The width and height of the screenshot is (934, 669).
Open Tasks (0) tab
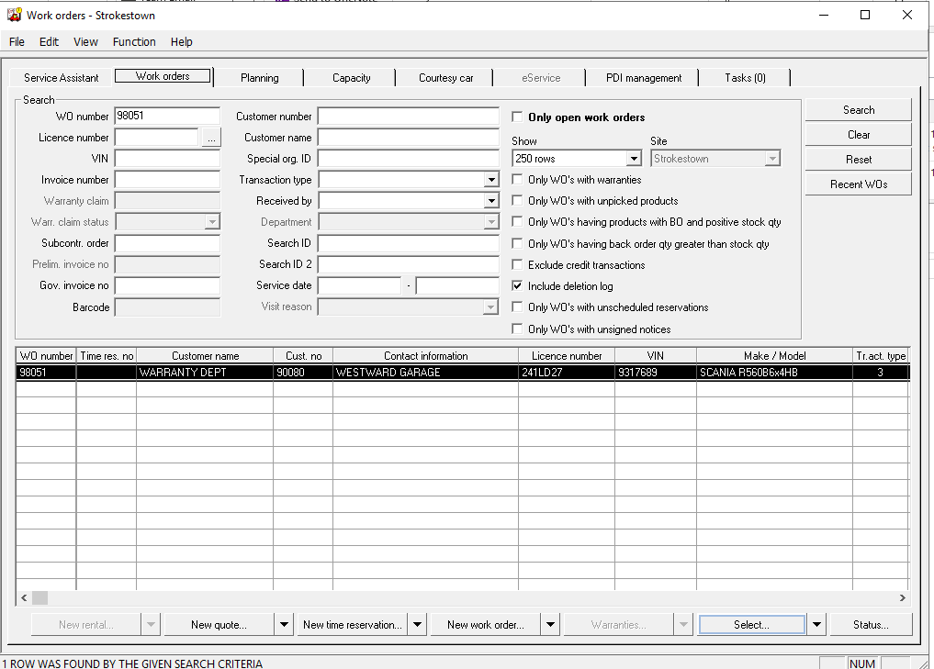pyautogui.click(x=745, y=78)
